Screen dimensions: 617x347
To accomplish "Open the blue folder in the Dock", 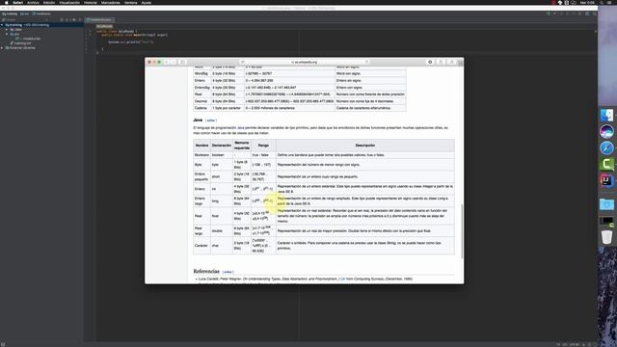I will pos(606,204).
